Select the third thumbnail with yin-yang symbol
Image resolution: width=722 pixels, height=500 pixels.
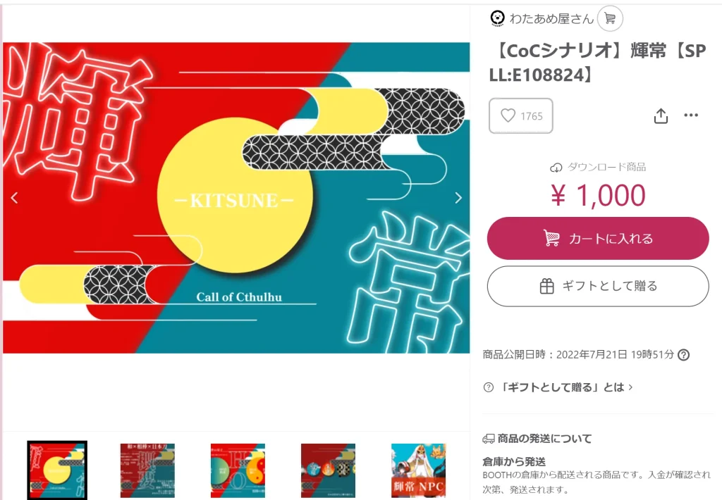click(x=238, y=470)
